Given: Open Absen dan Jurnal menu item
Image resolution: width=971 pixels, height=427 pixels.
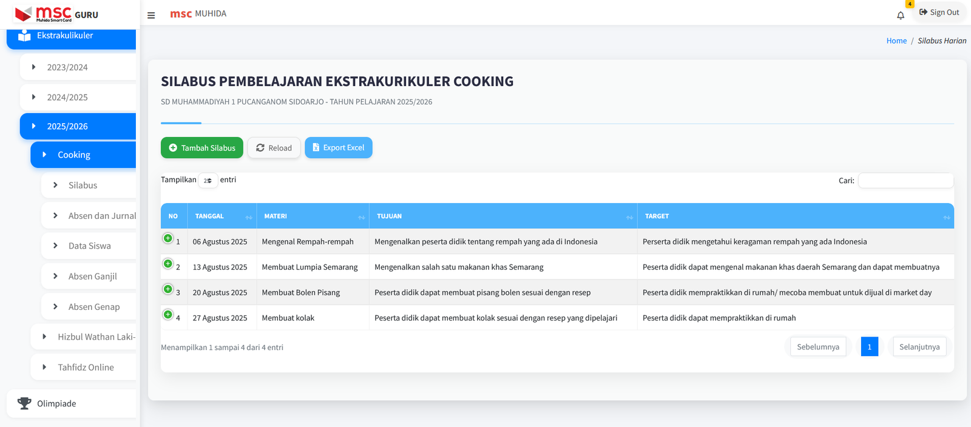Looking at the screenshot, I should 102,216.
